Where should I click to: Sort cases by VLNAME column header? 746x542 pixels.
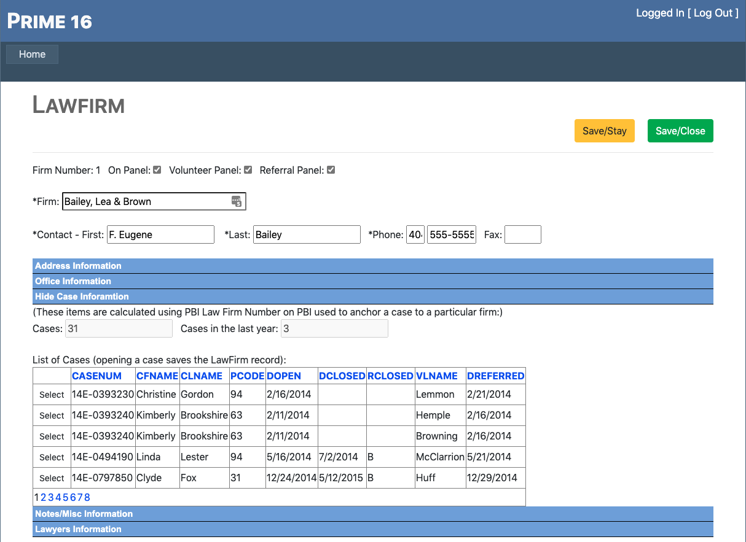[436, 376]
